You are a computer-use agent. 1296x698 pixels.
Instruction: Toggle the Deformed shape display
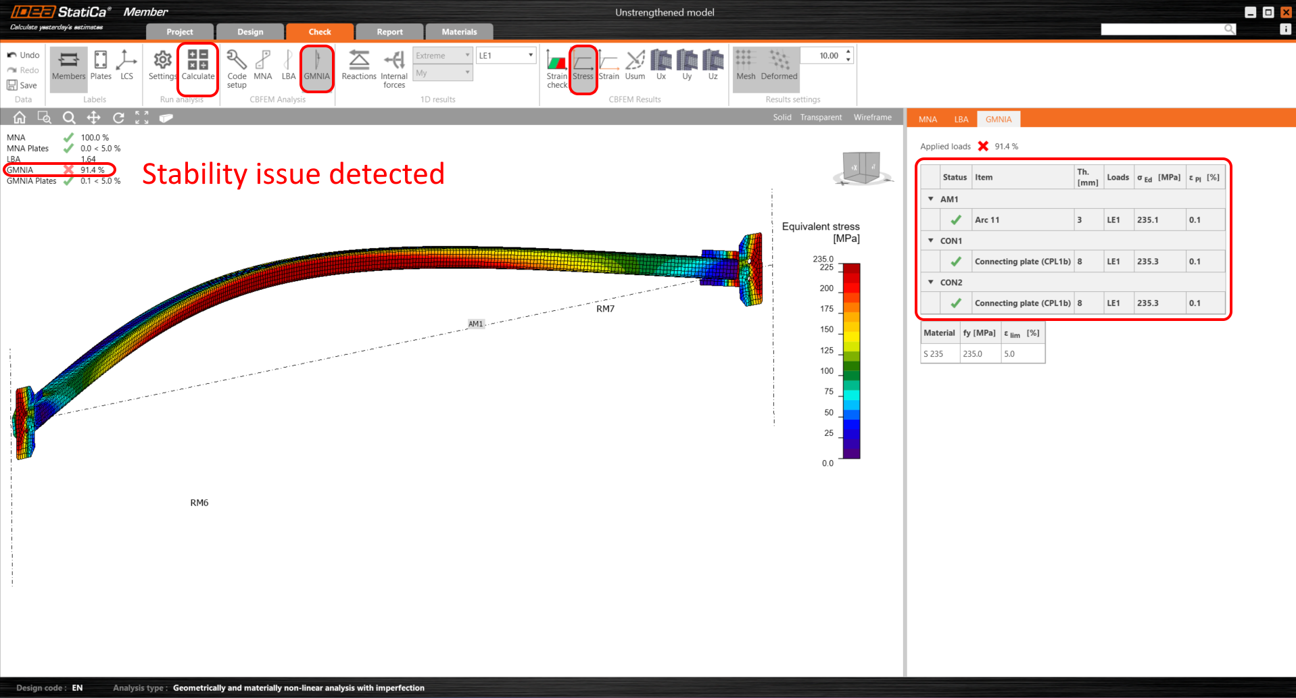tap(779, 66)
